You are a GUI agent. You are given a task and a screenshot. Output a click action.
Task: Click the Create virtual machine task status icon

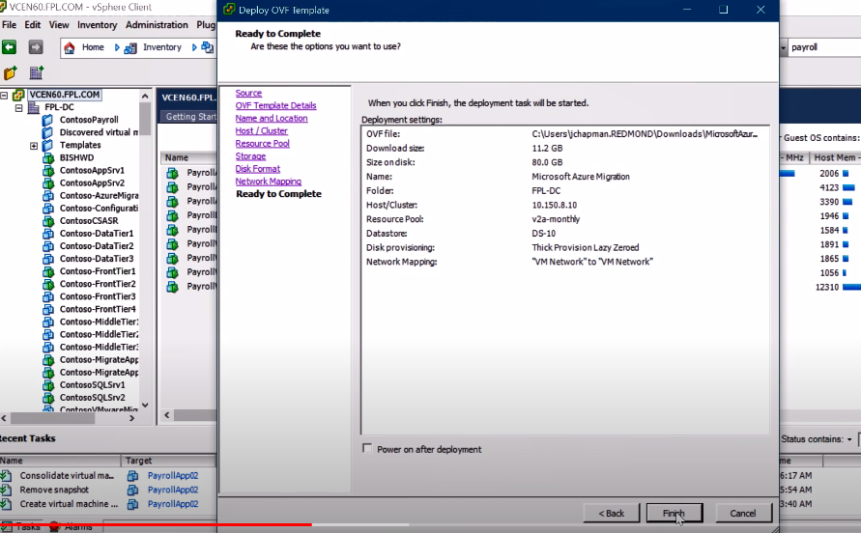click(x=6, y=504)
